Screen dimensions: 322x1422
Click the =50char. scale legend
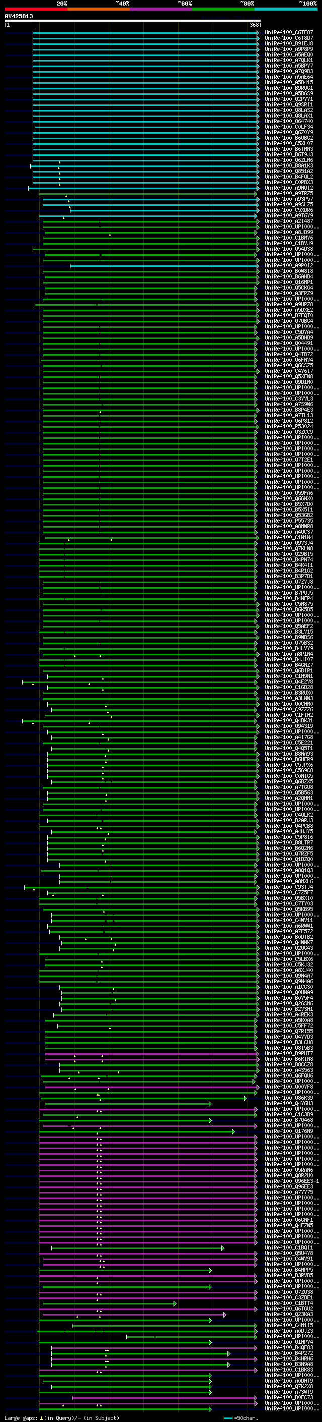tap(240, 1418)
